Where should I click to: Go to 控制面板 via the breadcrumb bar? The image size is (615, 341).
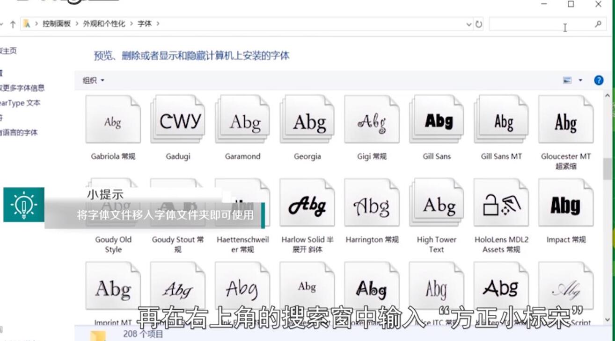click(x=56, y=23)
